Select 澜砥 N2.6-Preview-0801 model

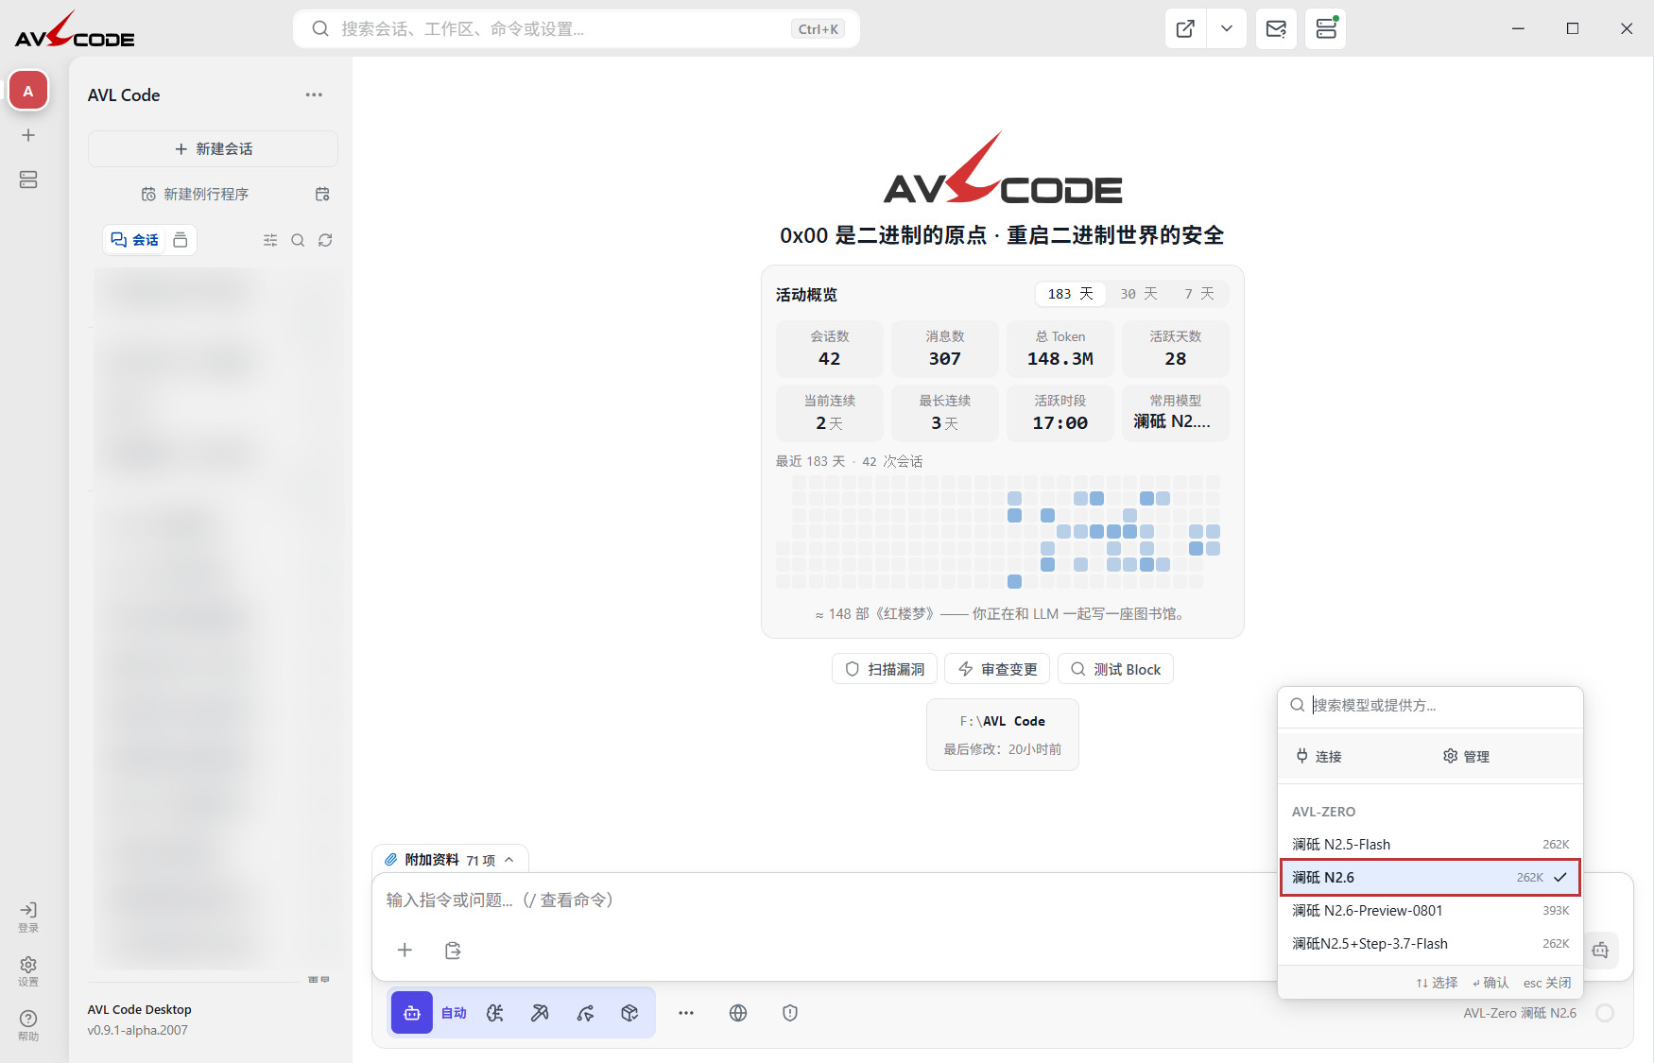(1430, 910)
